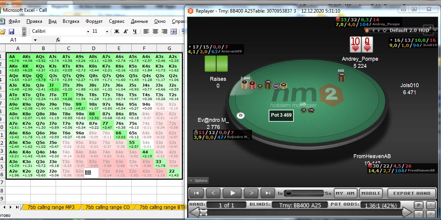Screen dimensions: 441x220
Task: Open the Сервис menu
Action: tap(117, 21)
